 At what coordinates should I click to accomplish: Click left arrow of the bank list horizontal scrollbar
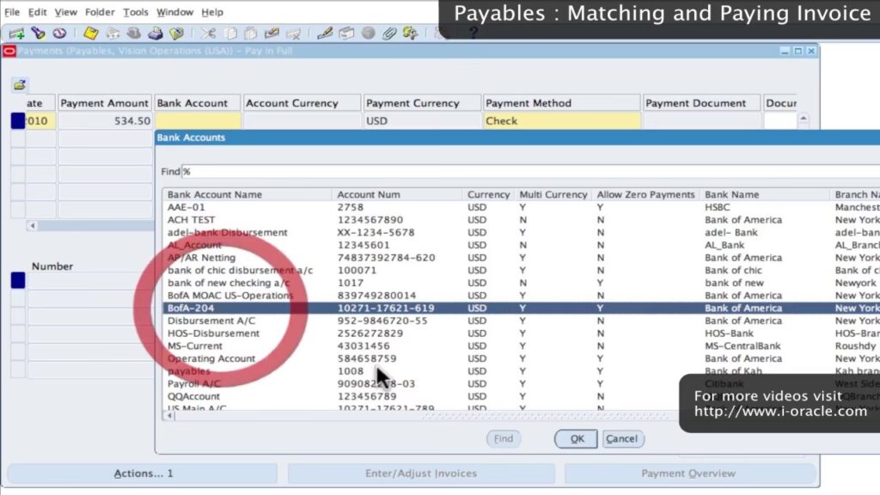coord(169,415)
